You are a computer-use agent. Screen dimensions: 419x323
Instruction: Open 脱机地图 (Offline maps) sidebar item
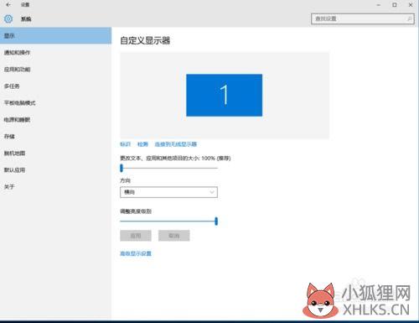click(x=55, y=154)
